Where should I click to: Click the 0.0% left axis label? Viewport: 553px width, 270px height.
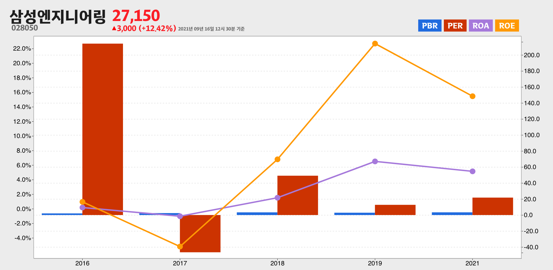pos(24,209)
